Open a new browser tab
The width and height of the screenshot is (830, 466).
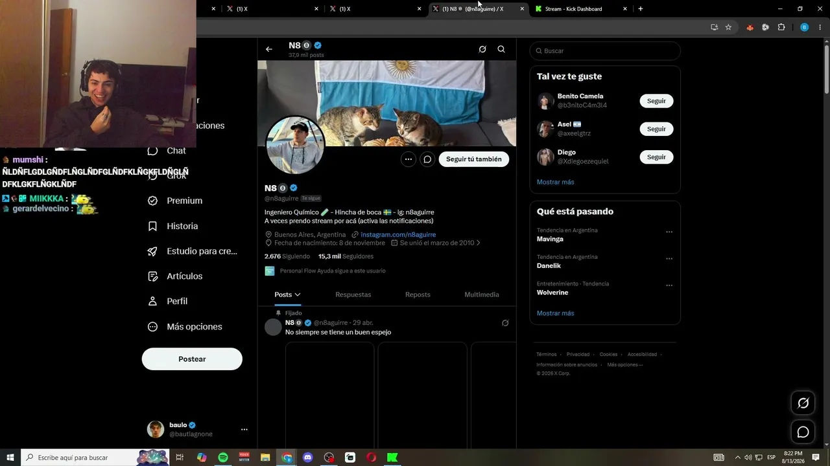click(641, 9)
